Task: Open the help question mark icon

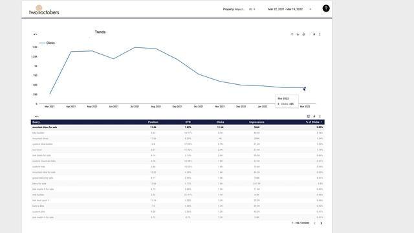Action: coord(326,8)
